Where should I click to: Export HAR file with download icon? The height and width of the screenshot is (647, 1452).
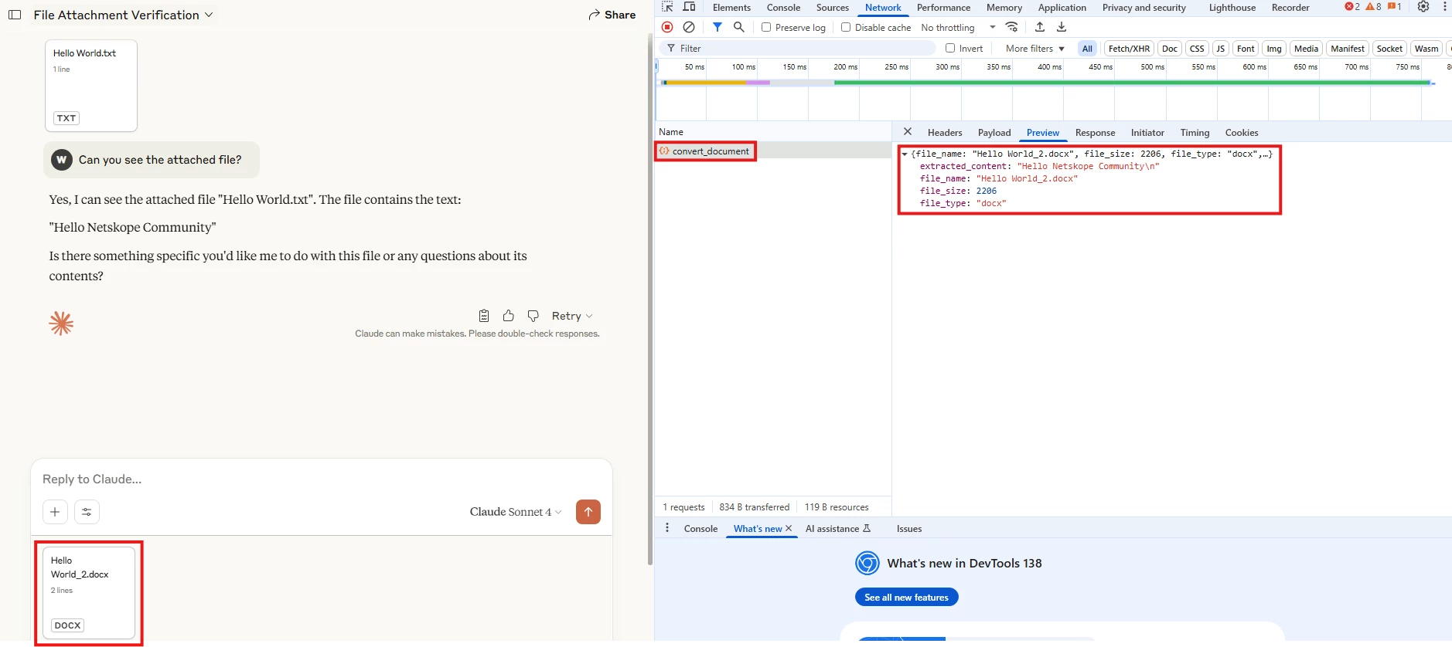point(1062,27)
